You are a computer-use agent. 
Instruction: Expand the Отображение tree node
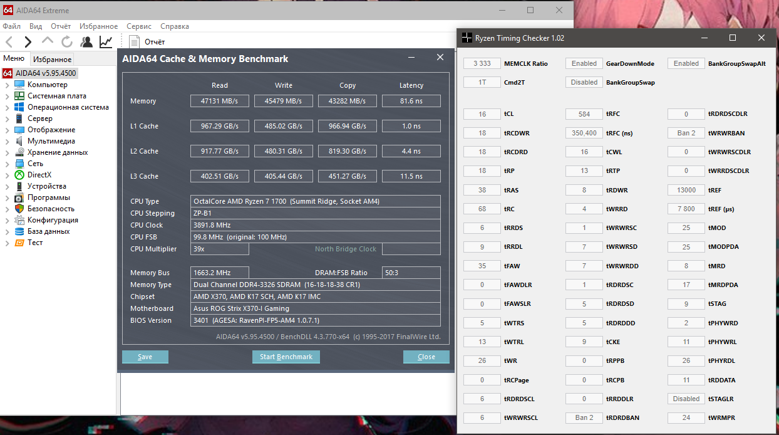pos(7,130)
